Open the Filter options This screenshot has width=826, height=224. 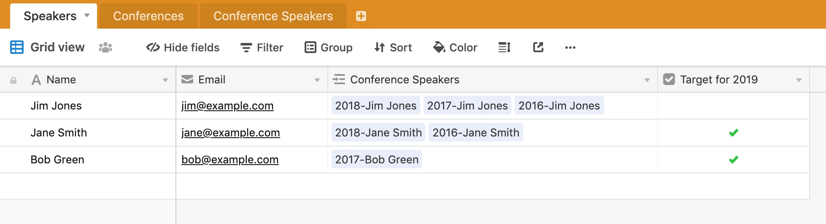coord(262,48)
